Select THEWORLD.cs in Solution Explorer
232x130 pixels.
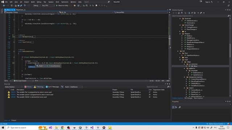click(196, 83)
